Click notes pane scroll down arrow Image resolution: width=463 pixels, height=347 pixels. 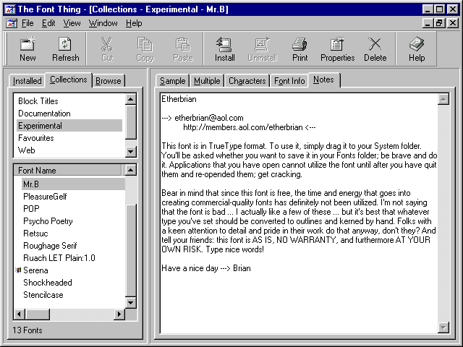pos(443,327)
